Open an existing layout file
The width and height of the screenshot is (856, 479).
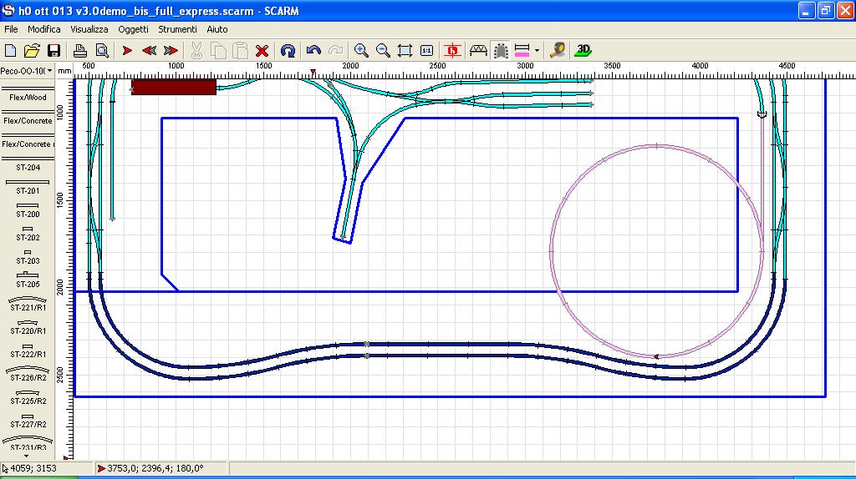32,51
